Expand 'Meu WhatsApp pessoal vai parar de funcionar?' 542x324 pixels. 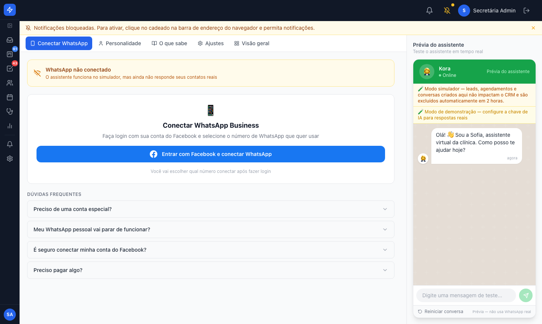point(211,229)
